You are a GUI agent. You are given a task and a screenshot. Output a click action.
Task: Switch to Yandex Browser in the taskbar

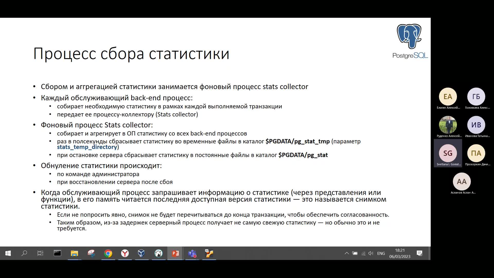tap(125, 253)
